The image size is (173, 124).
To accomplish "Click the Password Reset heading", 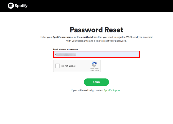I will [x=97, y=30].
